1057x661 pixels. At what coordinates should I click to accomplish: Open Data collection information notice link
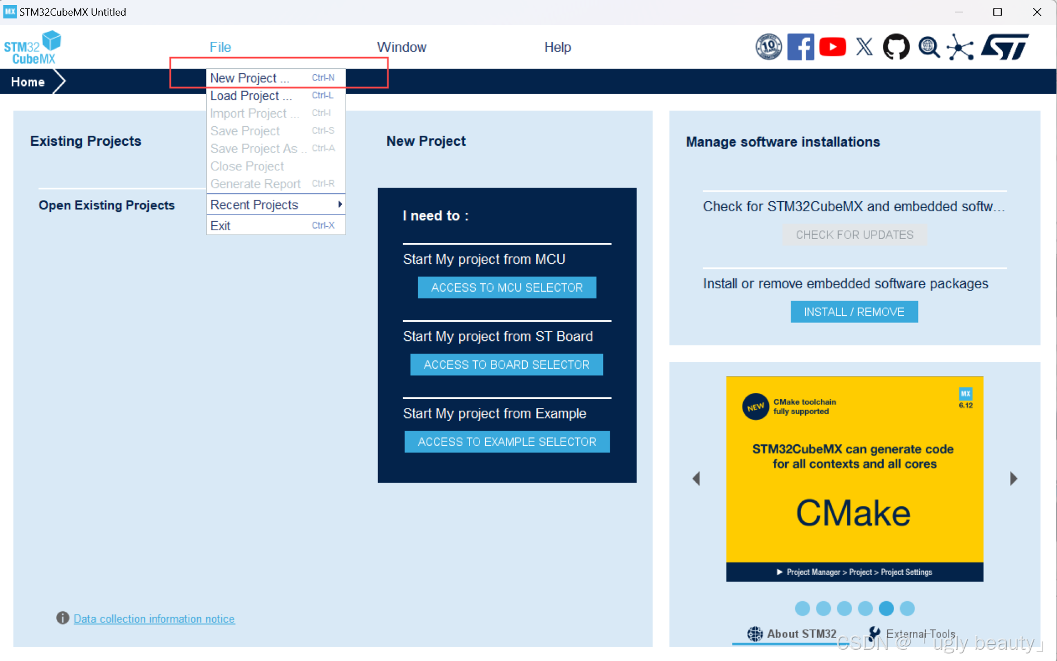coord(154,619)
